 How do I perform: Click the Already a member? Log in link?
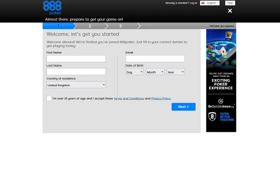click(x=181, y=3)
